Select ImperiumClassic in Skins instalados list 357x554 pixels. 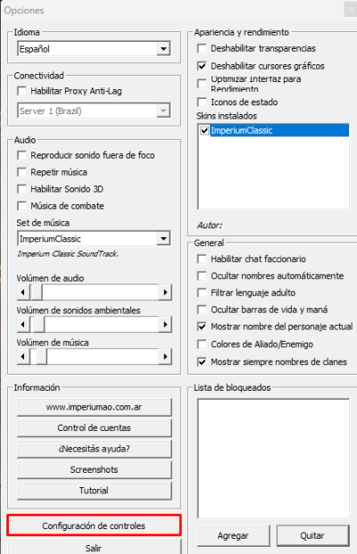coord(241,130)
